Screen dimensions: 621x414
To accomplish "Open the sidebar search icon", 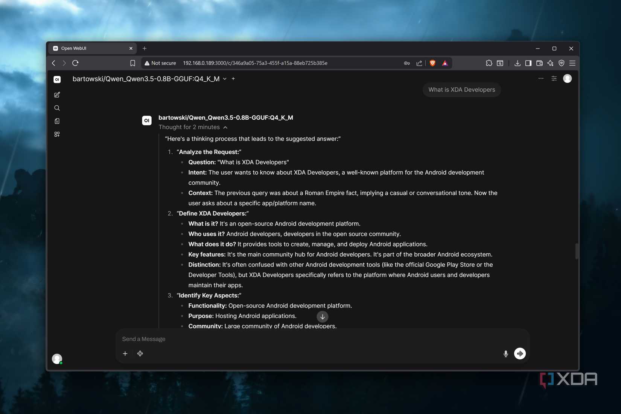I will pyautogui.click(x=57, y=108).
